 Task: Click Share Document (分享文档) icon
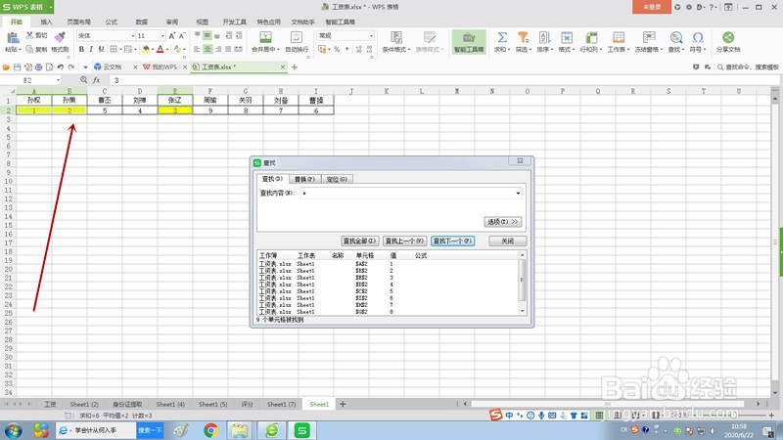[x=728, y=37]
